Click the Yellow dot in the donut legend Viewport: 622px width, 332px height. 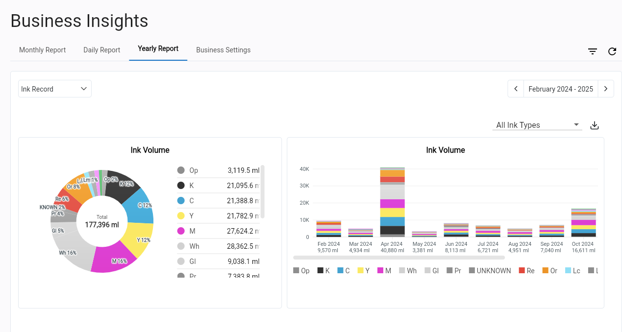click(x=181, y=216)
